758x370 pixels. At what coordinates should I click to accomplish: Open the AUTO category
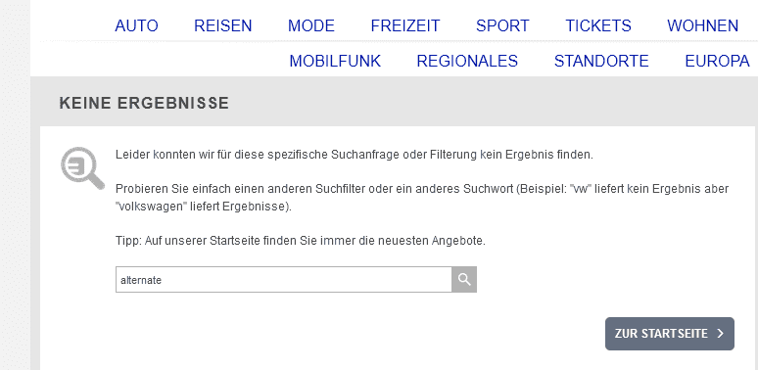coord(136,25)
